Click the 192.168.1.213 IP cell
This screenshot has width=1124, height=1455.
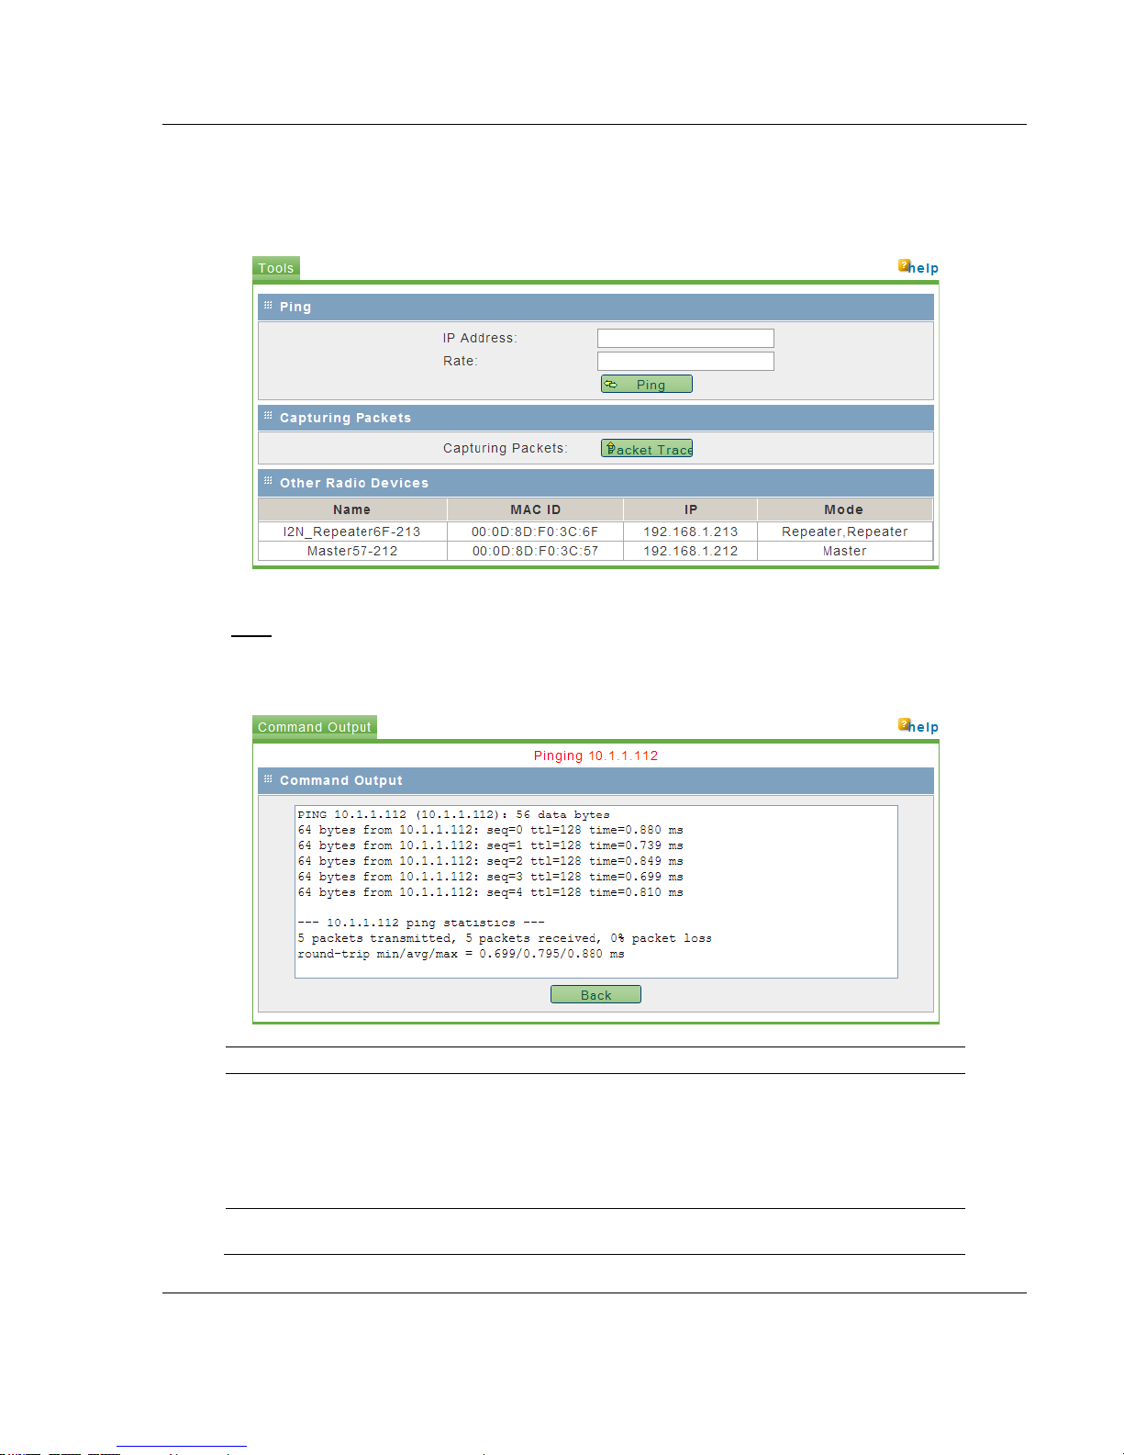(x=690, y=532)
